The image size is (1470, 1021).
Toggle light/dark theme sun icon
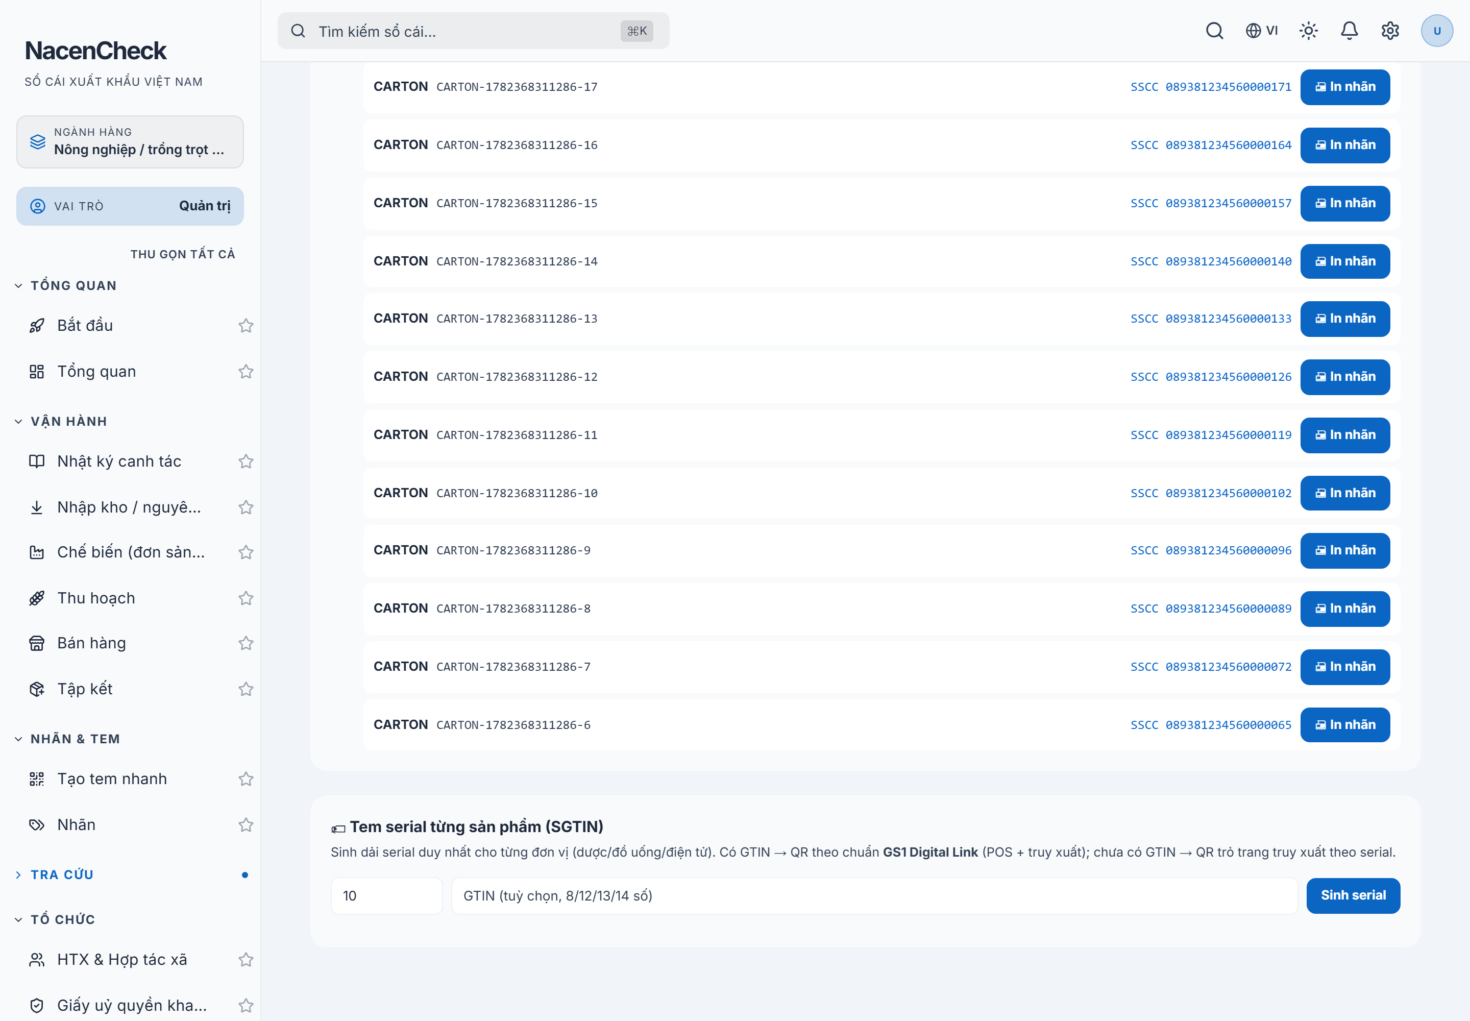(x=1309, y=31)
